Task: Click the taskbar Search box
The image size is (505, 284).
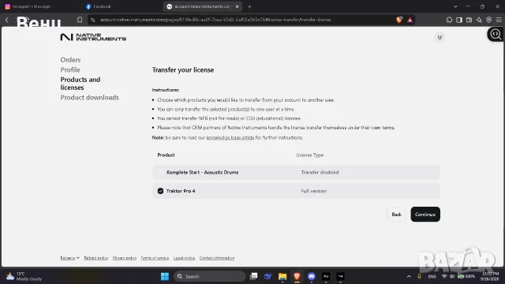Action: tap(209, 276)
